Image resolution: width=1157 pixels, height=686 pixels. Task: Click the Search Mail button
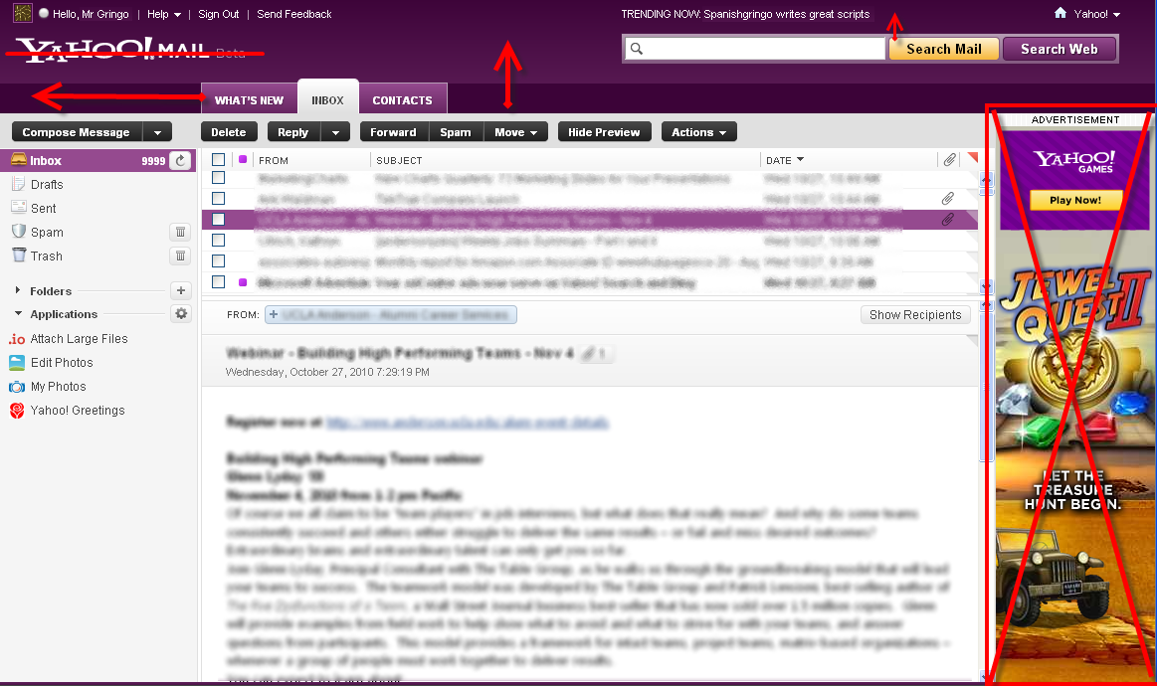pyautogui.click(x=944, y=49)
